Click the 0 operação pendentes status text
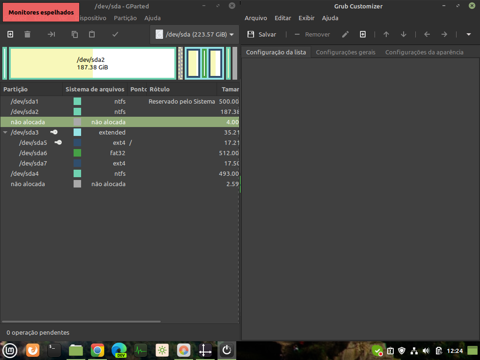This screenshot has height=360, width=480. (x=38, y=332)
